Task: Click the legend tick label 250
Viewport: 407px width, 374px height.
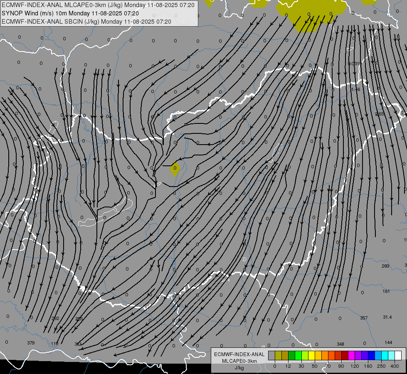Action: pos(381,366)
